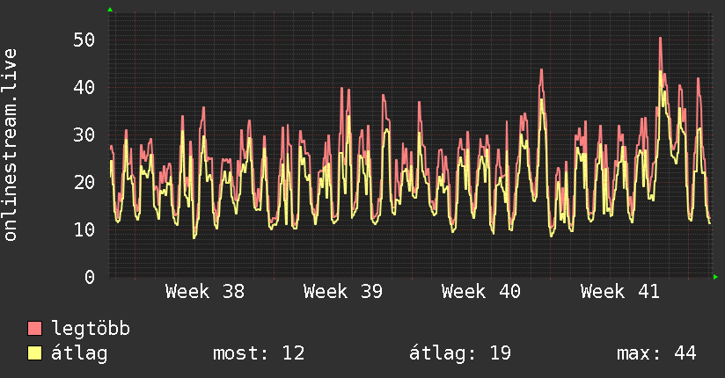Viewport: 725px width, 378px height.
Task: Select the Week 41 axis label
Action: 620,292
